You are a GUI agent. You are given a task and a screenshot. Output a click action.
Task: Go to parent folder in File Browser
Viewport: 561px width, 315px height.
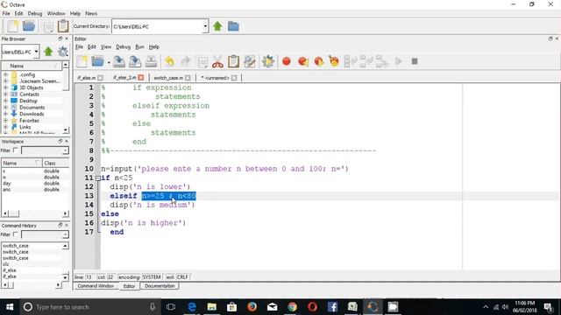click(48, 52)
